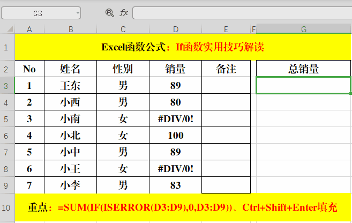Click the sales value 89 for 小中
Screen dimensions: 352x223
click(x=175, y=152)
